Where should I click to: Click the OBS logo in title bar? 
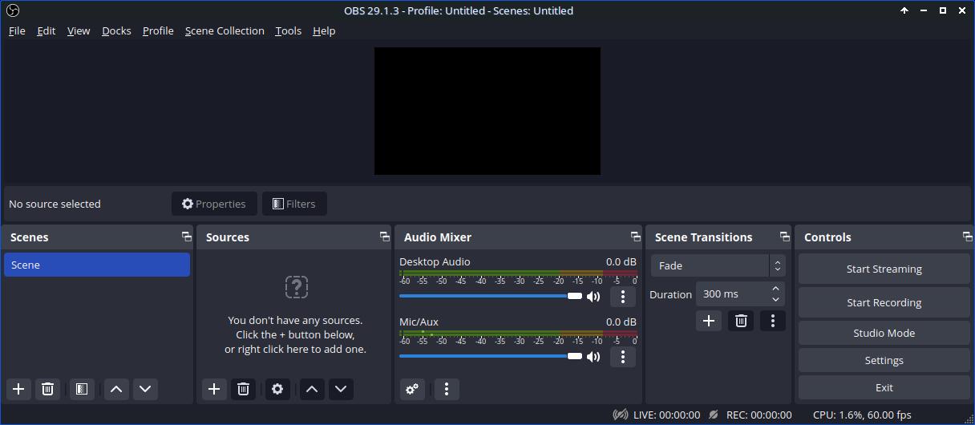tap(11, 10)
